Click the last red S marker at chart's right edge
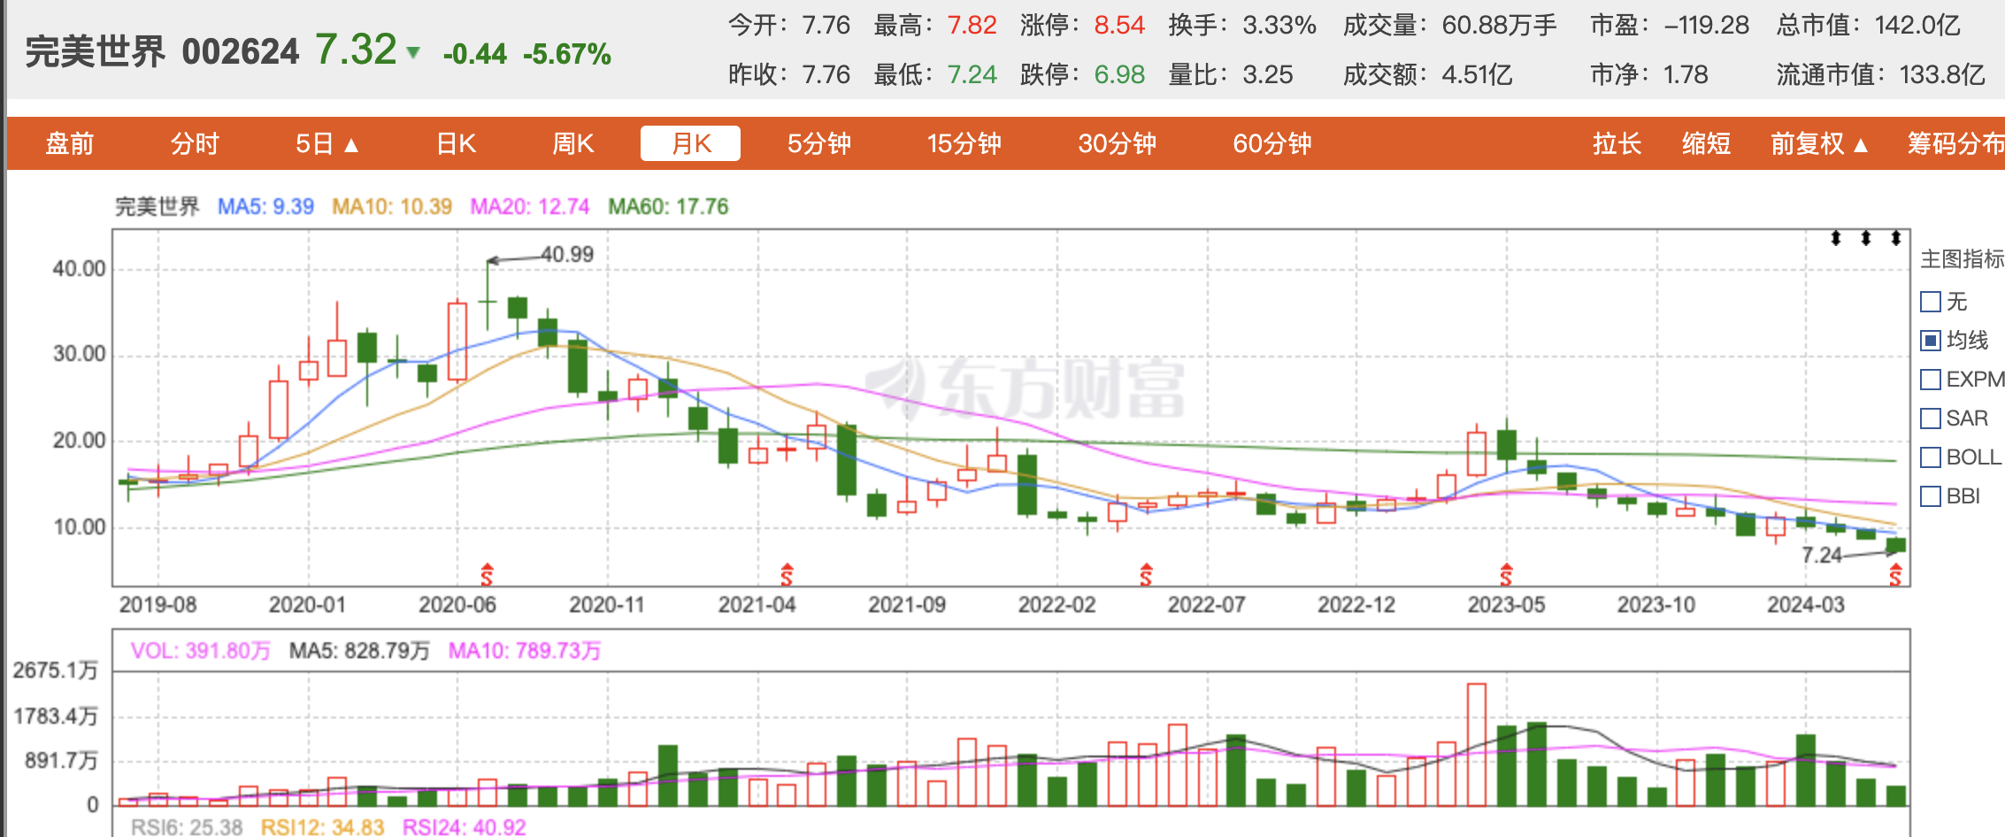The image size is (2005, 837). click(x=1895, y=574)
